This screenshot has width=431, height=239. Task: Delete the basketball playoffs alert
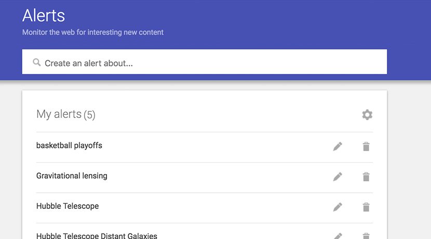point(366,147)
